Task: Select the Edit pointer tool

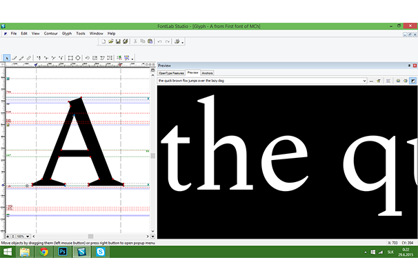Action: [x=7, y=58]
